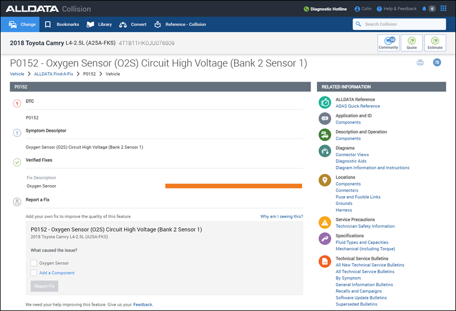Click the orange Oxygen Sensor fix bar

(233, 186)
